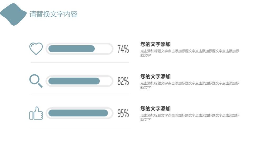Click description text under third heading
This screenshot has height=152, width=270.
[190, 117]
